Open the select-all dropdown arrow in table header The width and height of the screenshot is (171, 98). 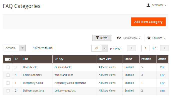click(9, 59)
